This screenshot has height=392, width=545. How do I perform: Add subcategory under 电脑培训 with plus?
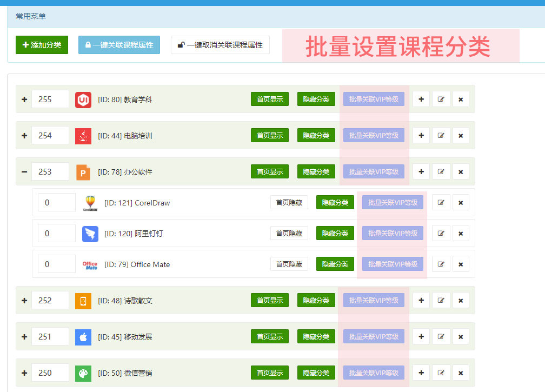pos(421,135)
